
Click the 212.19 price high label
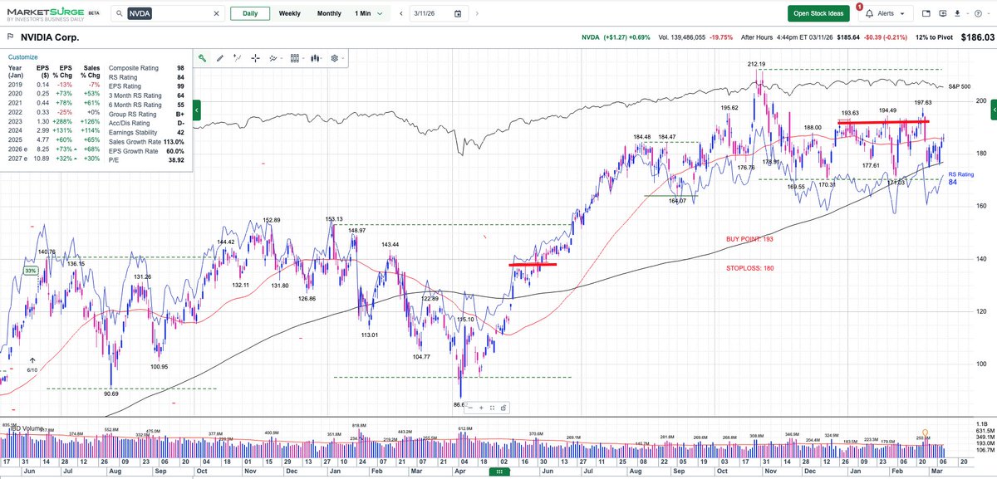[756, 64]
